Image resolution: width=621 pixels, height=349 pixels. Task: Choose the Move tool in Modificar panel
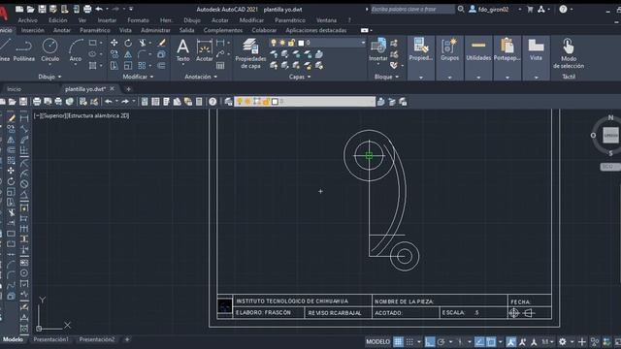[x=114, y=43]
